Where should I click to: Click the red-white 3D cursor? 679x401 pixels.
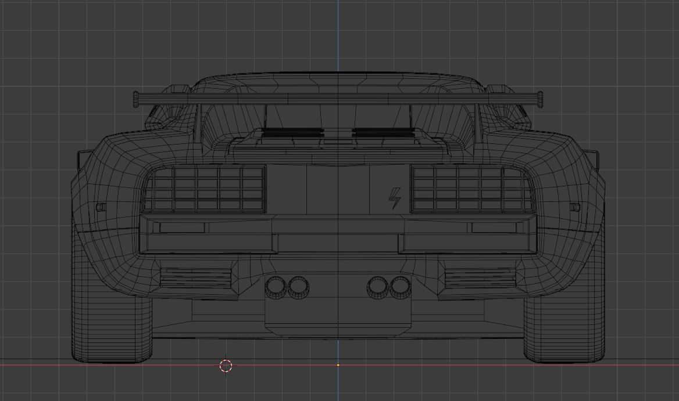click(226, 366)
